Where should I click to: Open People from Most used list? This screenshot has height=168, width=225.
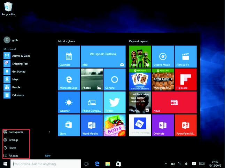[x=12, y=87]
